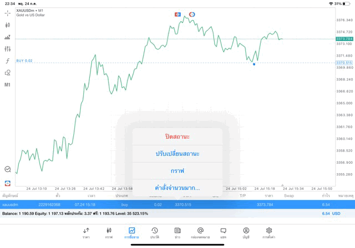The width and height of the screenshot is (355, 248).
Task: Select the crosshair cursor tool
Action: pos(8,13)
